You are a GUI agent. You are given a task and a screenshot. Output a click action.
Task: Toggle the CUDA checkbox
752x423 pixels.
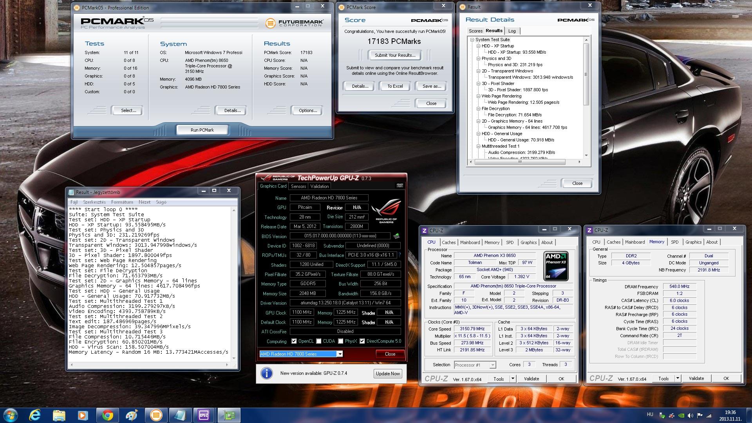click(x=319, y=341)
